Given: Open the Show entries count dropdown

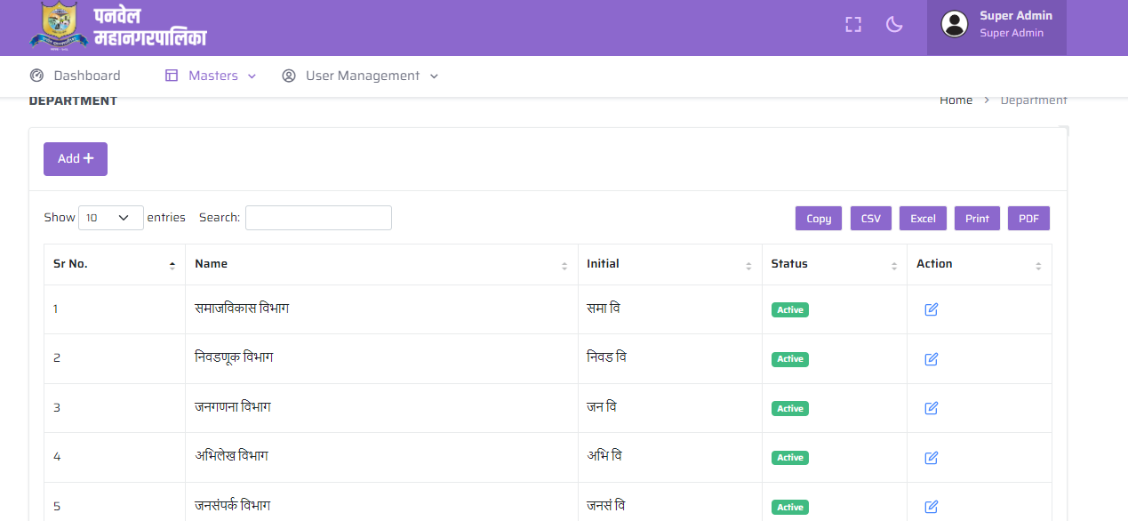Looking at the screenshot, I should tap(110, 218).
